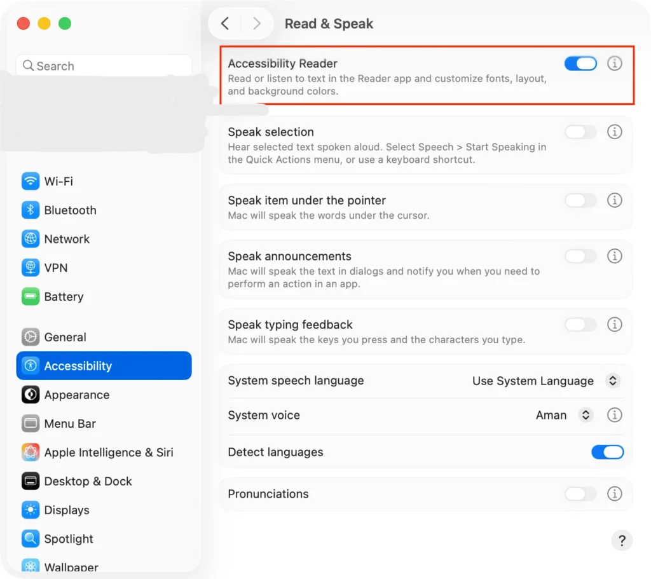
Task: Click the Wi-Fi icon in sidebar
Action: [x=31, y=181]
